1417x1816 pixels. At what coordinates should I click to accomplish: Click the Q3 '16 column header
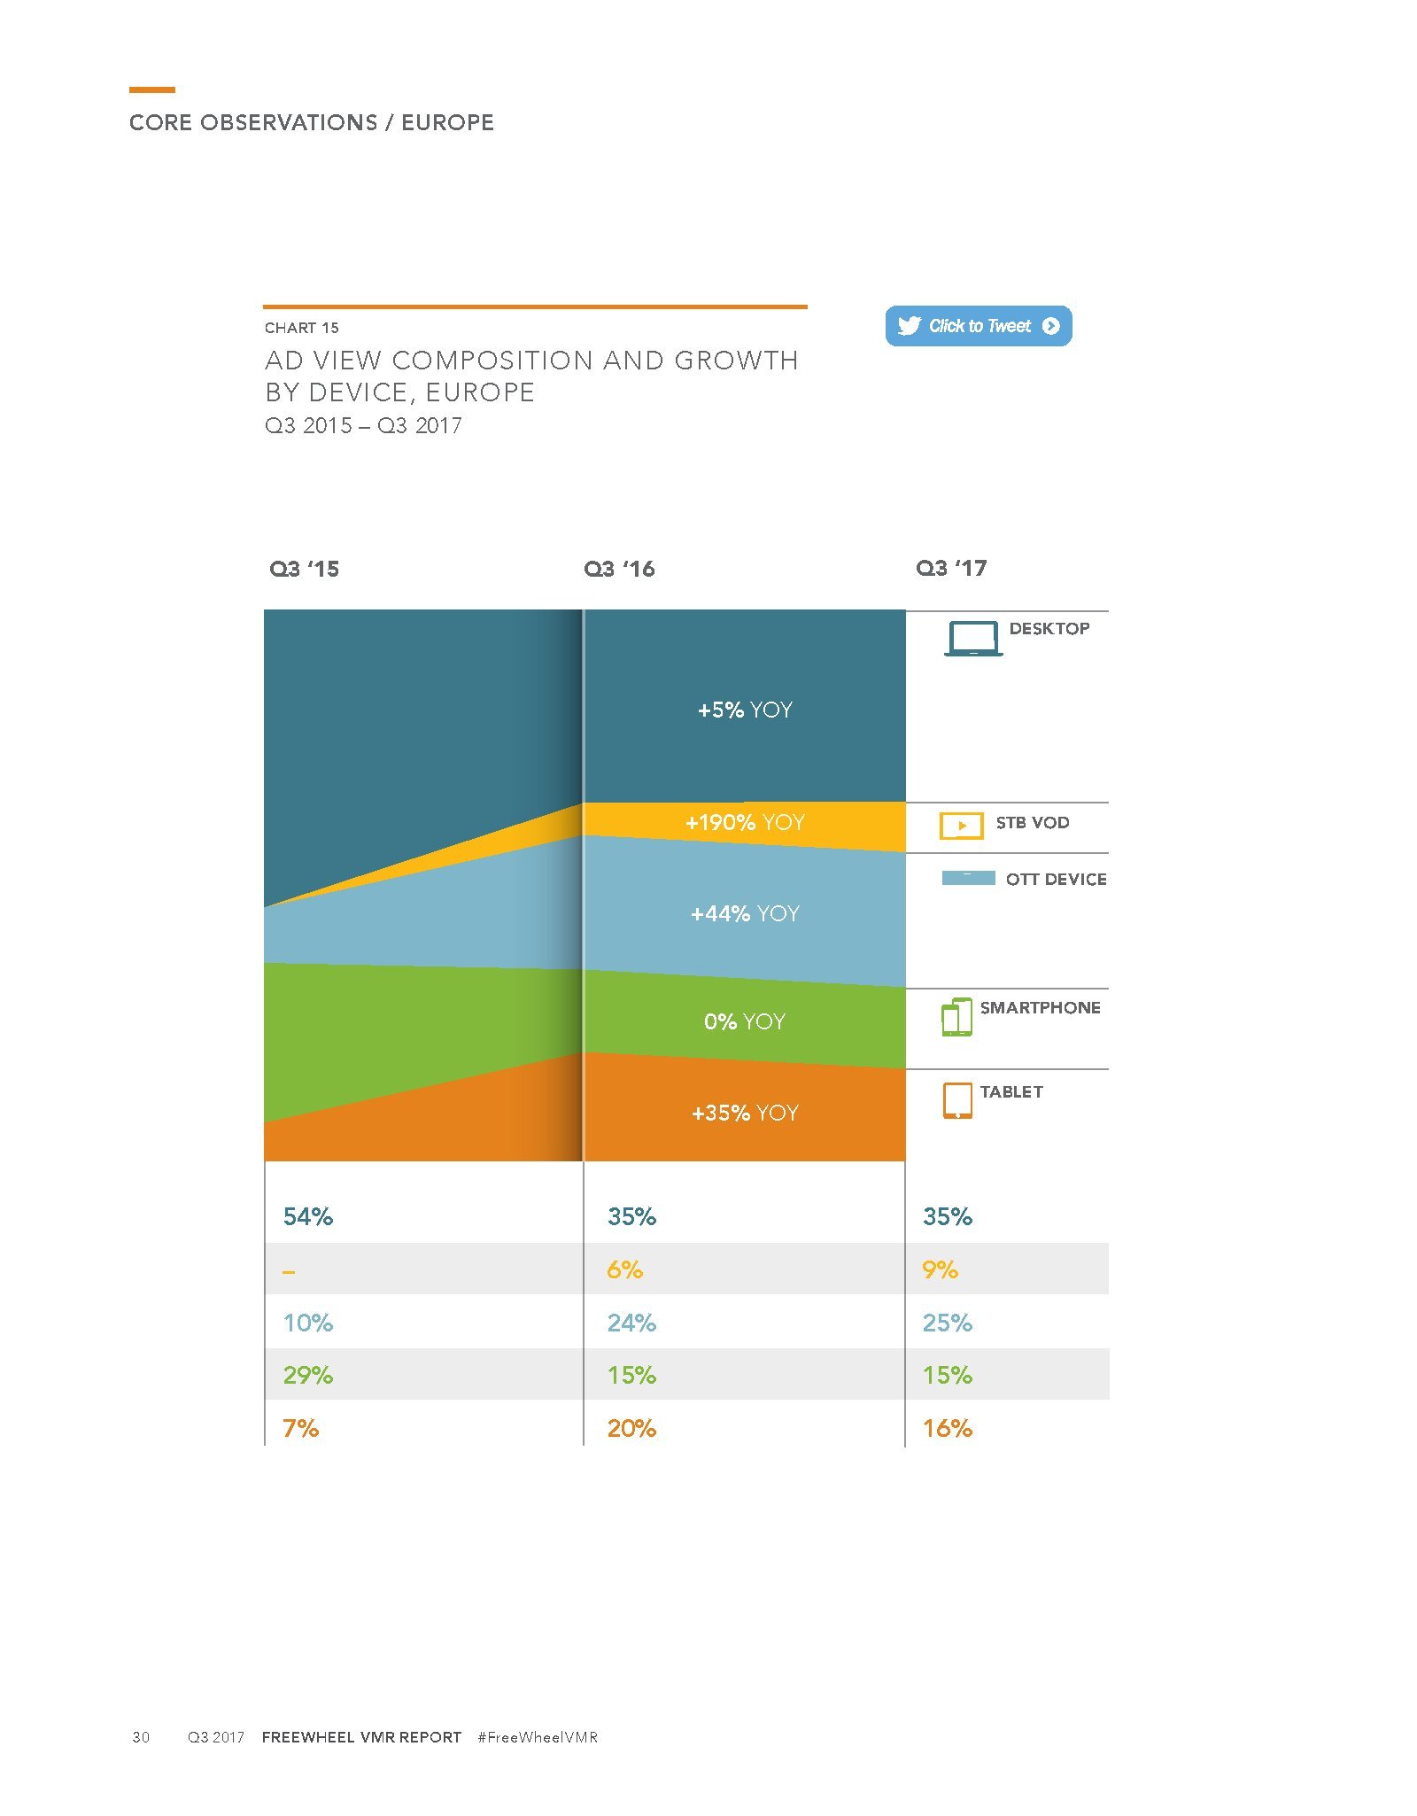pyautogui.click(x=619, y=569)
